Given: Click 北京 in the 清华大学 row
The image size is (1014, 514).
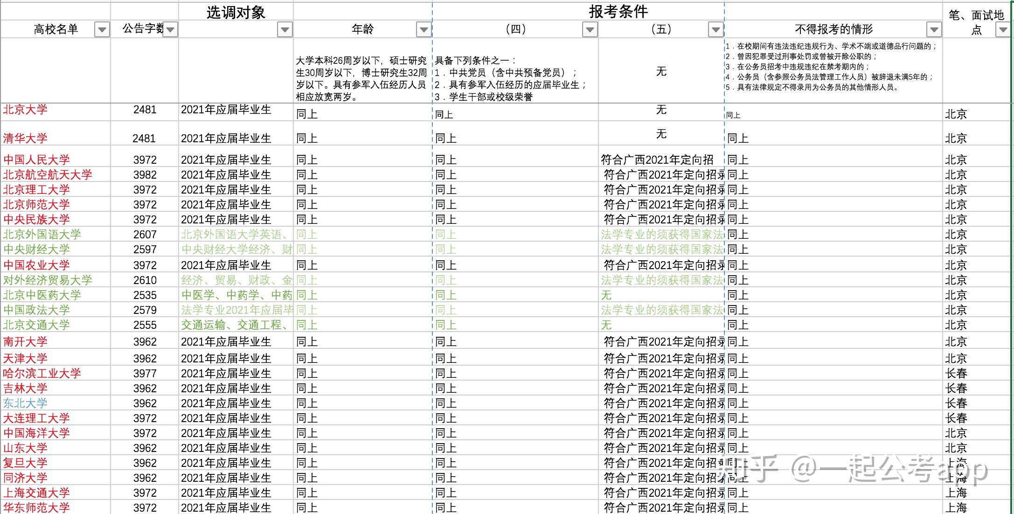Looking at the screenshot, I should tap(956, 138).
